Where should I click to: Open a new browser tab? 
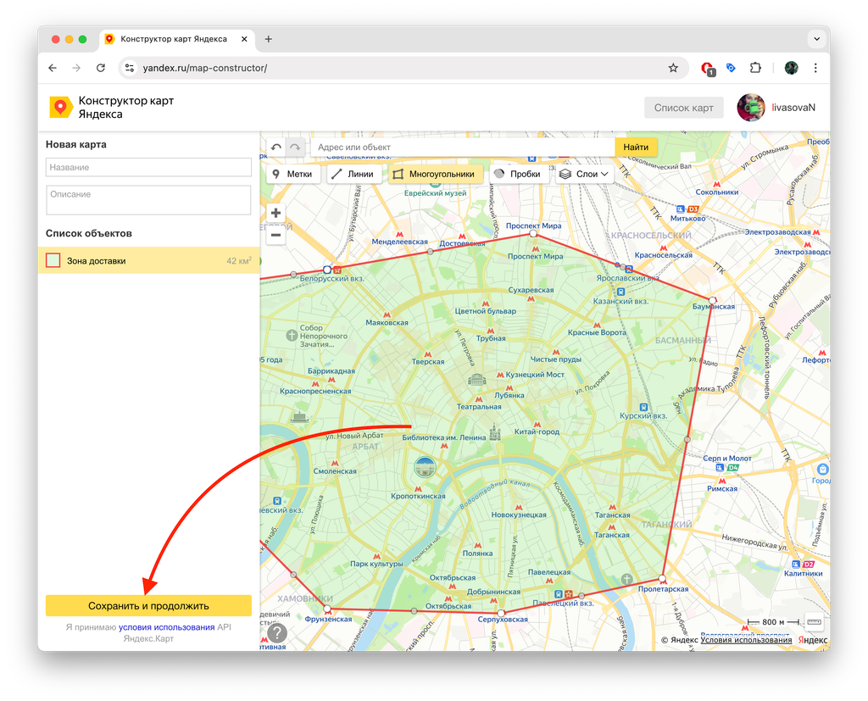click(269, 39)
